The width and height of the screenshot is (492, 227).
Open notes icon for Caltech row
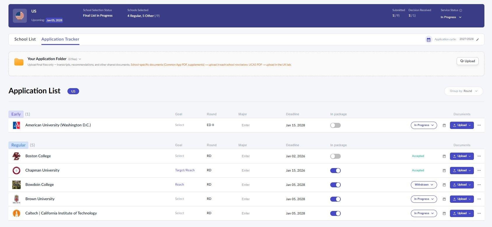[x=444, y=213]
